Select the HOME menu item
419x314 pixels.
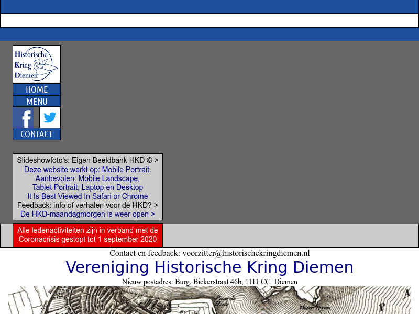tap(36, 89)
